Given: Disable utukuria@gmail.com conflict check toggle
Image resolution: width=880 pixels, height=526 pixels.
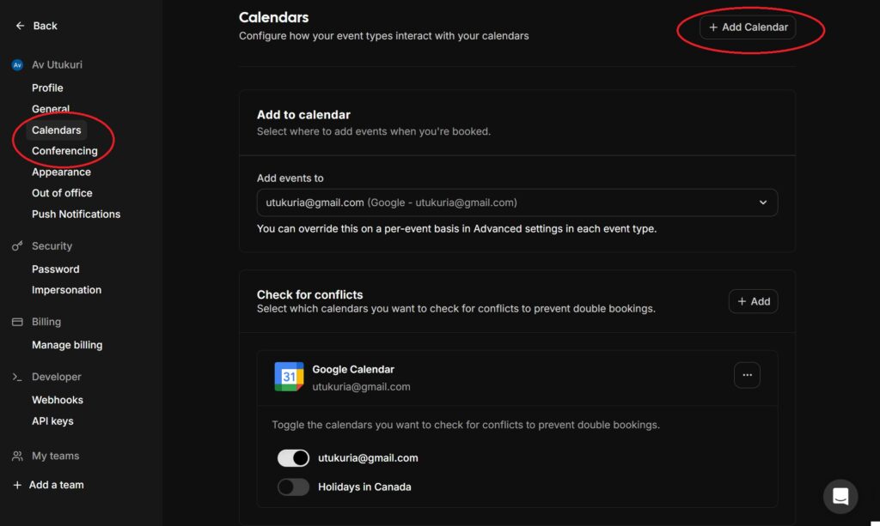Looking at the screenshot, I should [x=293, y=458].
